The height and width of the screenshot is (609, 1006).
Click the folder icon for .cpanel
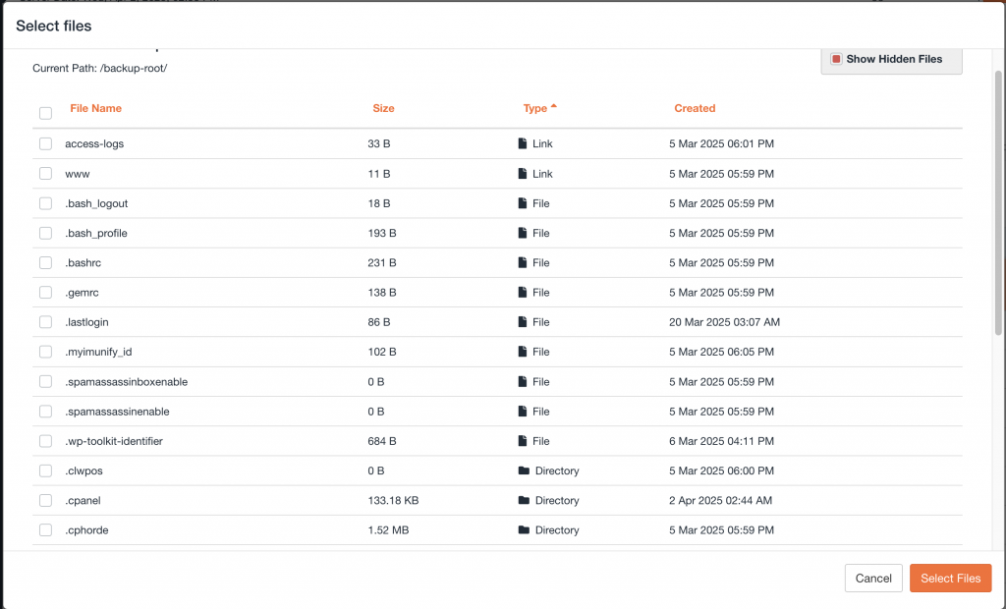pyautogui.click(x=524, y=500)
